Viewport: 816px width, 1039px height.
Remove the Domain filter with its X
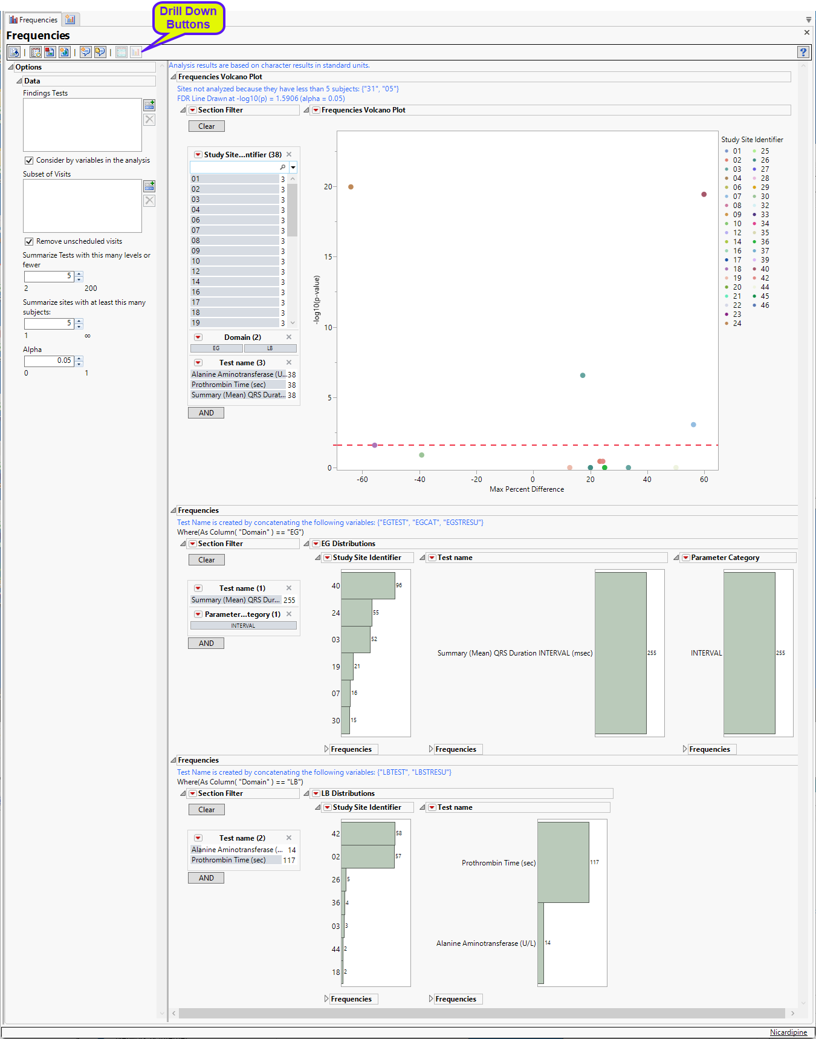coord(289,337)
